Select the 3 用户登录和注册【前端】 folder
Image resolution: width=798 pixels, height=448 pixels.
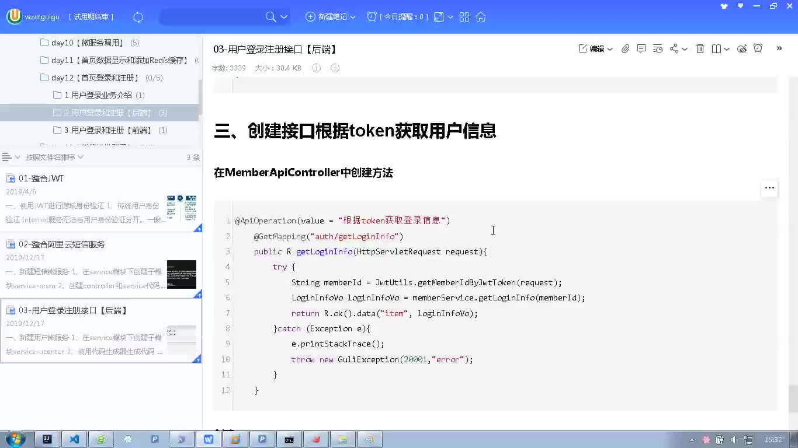110,130
